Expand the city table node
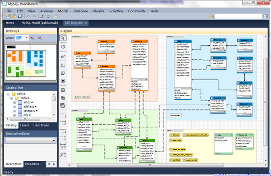271x176 pixels. (x=14, y=115)
